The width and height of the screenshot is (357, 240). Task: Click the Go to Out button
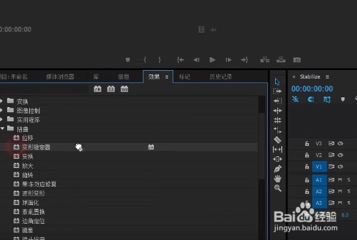pyautogui.click(x=245, y=60)
